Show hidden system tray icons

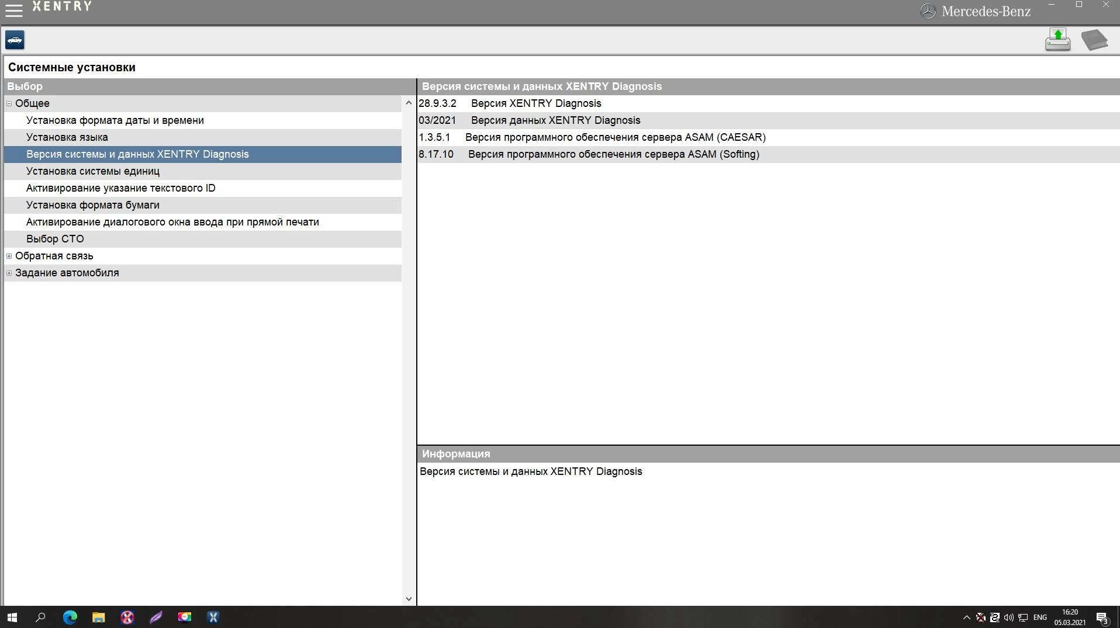[x=966, y=617]
